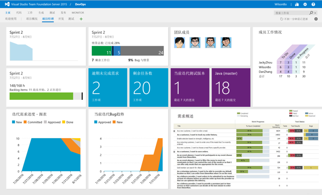Open dashboard edit gear icon

316,19
